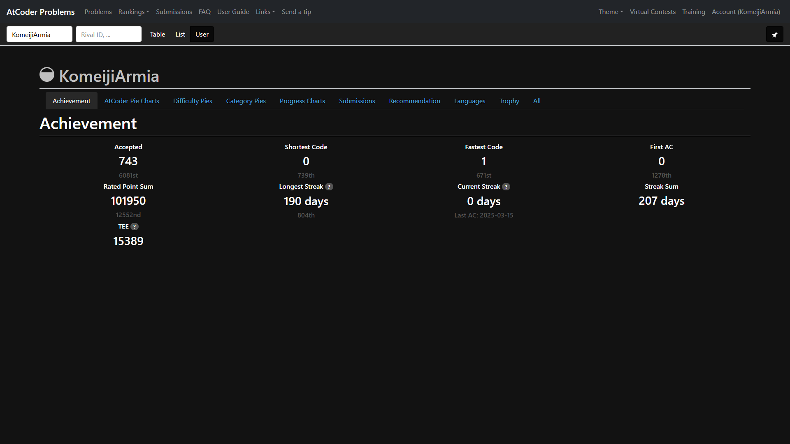
Task: Open the Progress Charts tab
Action: [x=302, y=101]
